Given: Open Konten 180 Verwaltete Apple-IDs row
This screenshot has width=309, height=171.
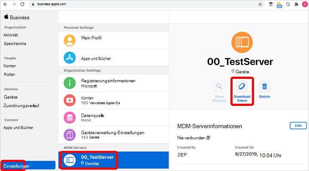Looking at the screenshot, I should (x=113, y=100).
